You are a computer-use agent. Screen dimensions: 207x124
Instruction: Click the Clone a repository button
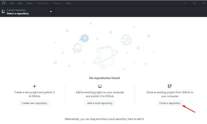pyautogui.click(x=170, y=103)
